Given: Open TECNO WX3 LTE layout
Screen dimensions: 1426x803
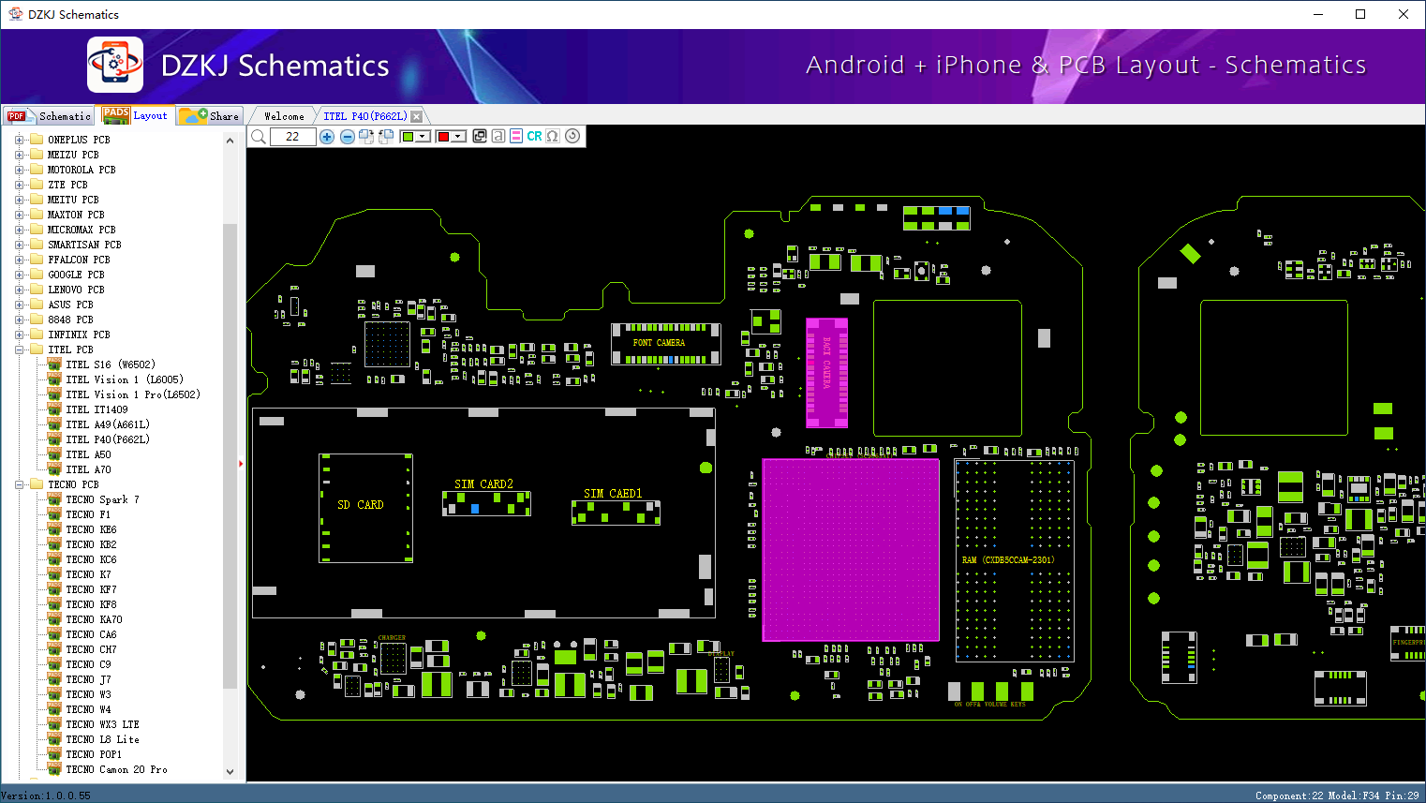Looking at the screenshot, I should (102, 724).
